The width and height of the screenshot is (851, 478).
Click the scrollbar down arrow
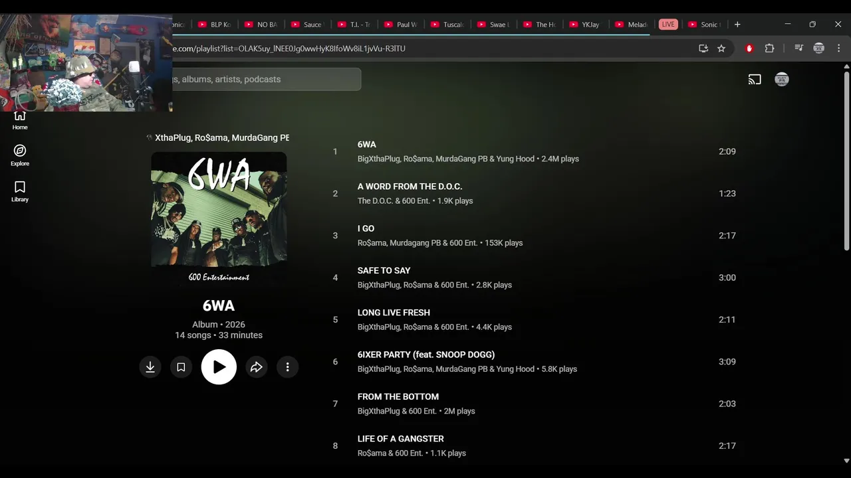846,461
